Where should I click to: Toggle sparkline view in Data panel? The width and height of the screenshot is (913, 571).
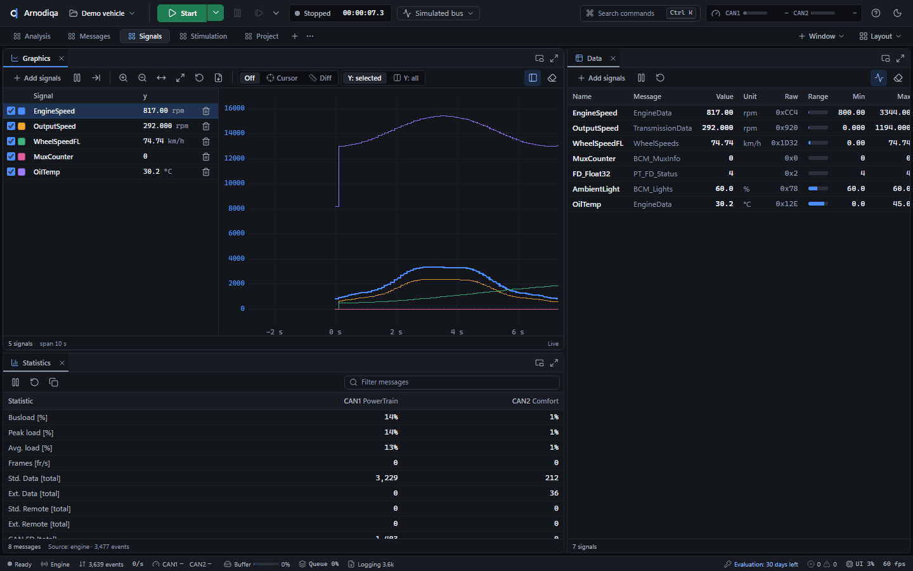click(x=879, y=78)
